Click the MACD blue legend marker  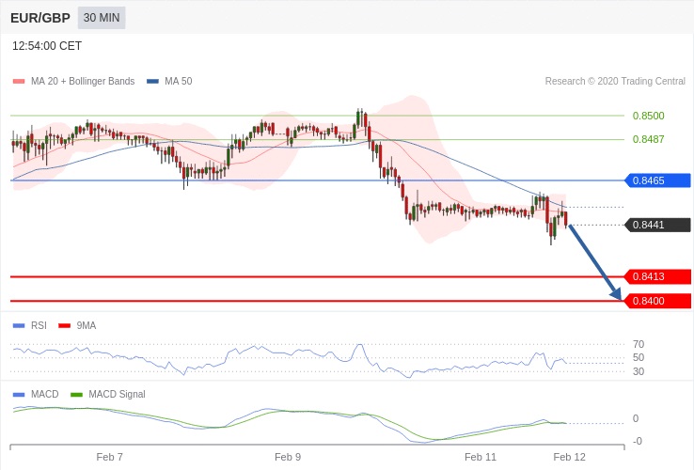[18, 395]
